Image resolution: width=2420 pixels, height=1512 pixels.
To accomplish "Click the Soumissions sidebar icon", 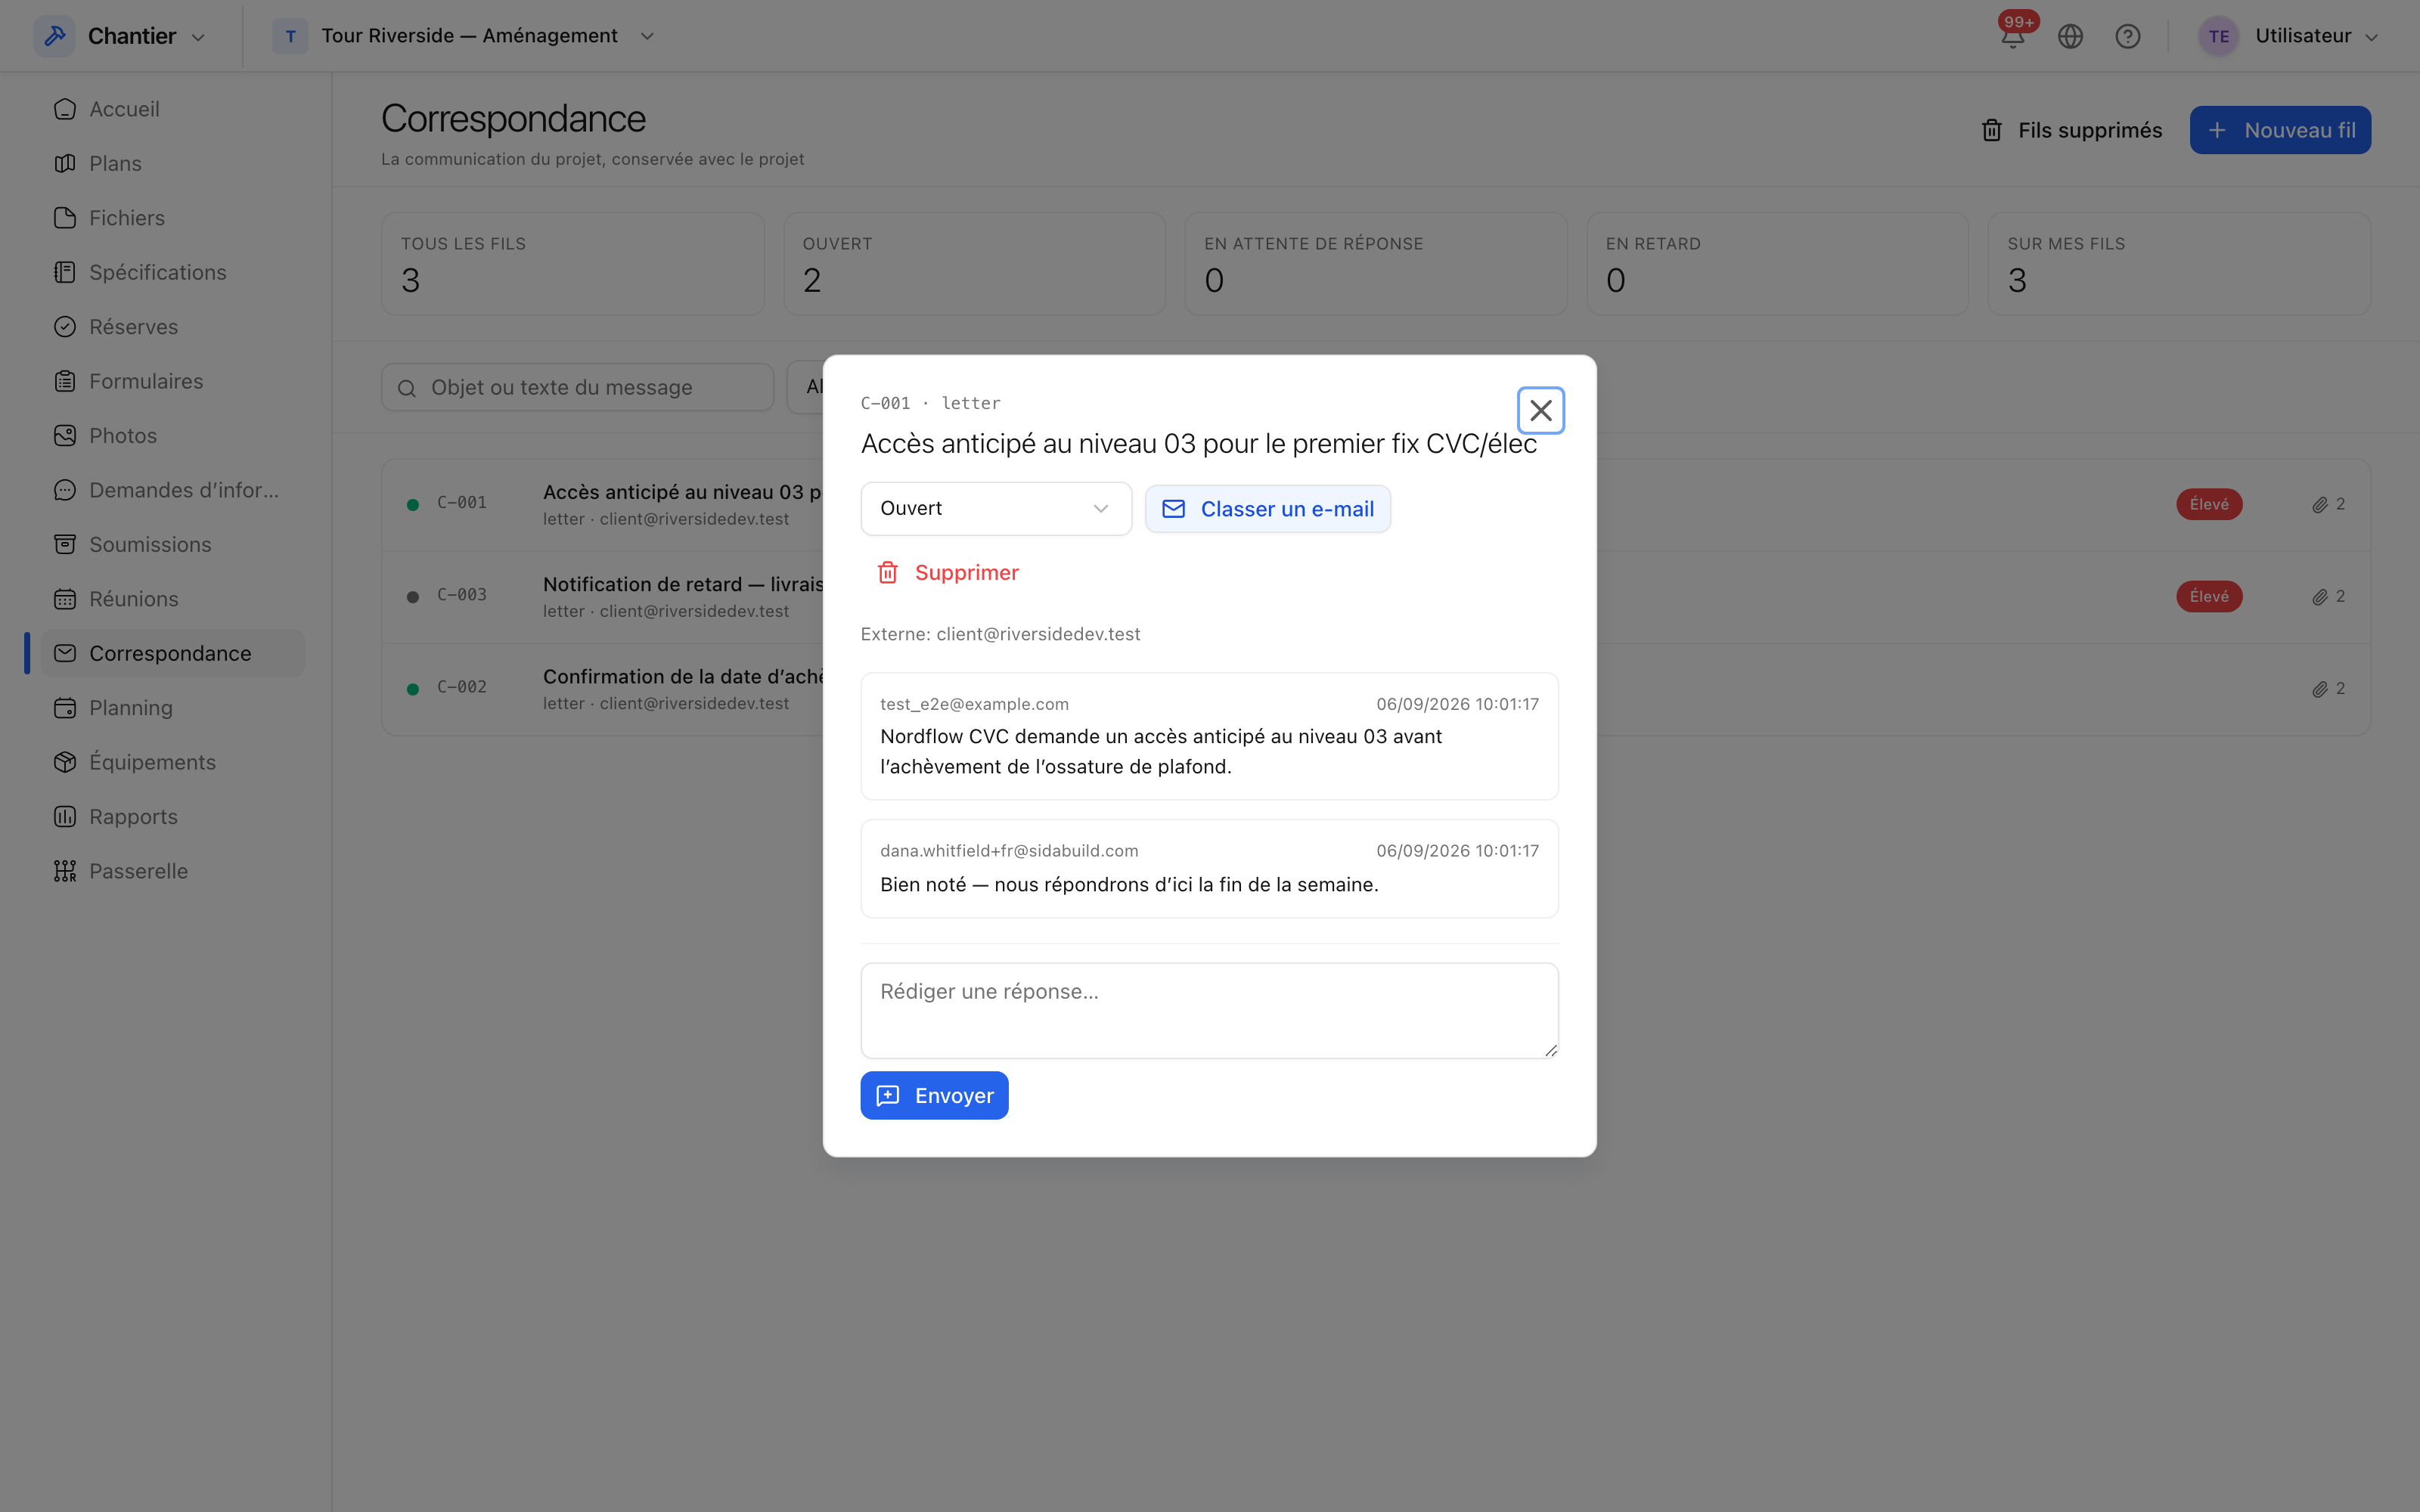I will [65, 544].
